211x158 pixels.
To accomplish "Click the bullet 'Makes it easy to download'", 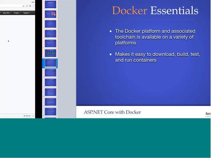I will point(158,57).
